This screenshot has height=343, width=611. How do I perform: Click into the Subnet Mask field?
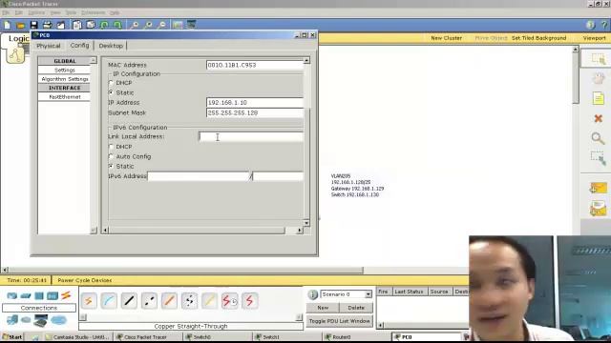[255, 112]
